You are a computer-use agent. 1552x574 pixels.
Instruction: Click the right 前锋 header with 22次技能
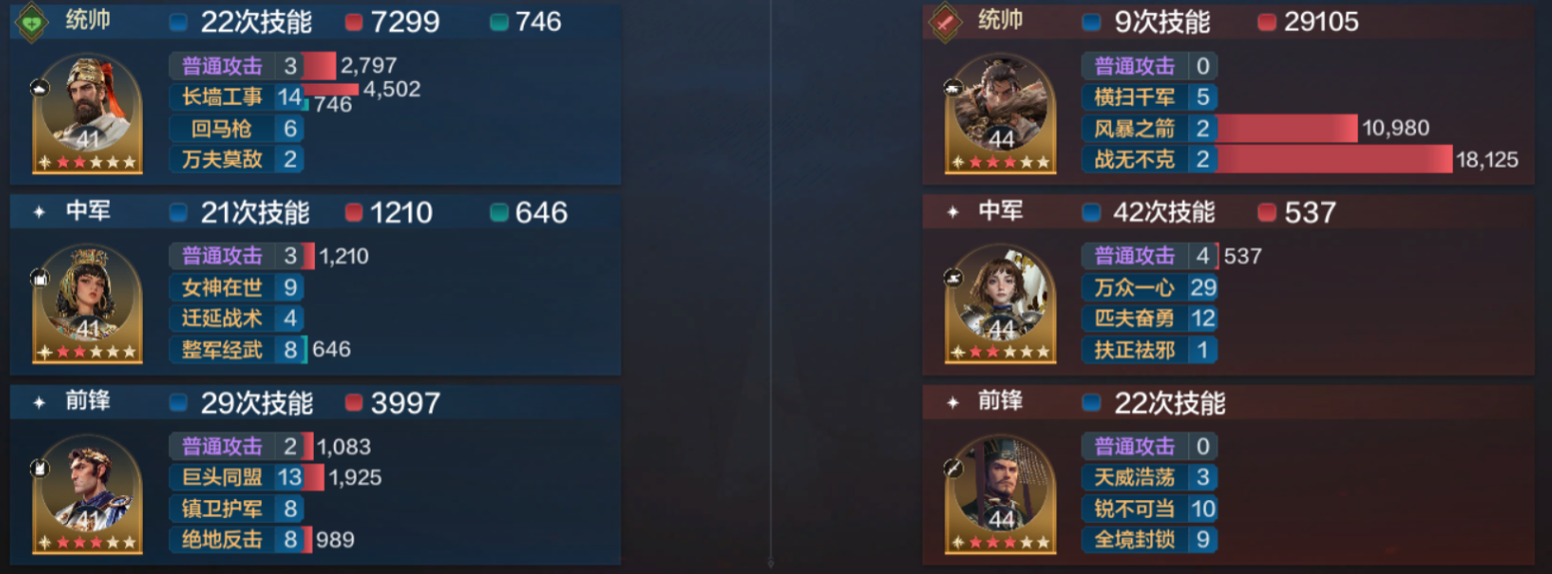(1228, 403)
